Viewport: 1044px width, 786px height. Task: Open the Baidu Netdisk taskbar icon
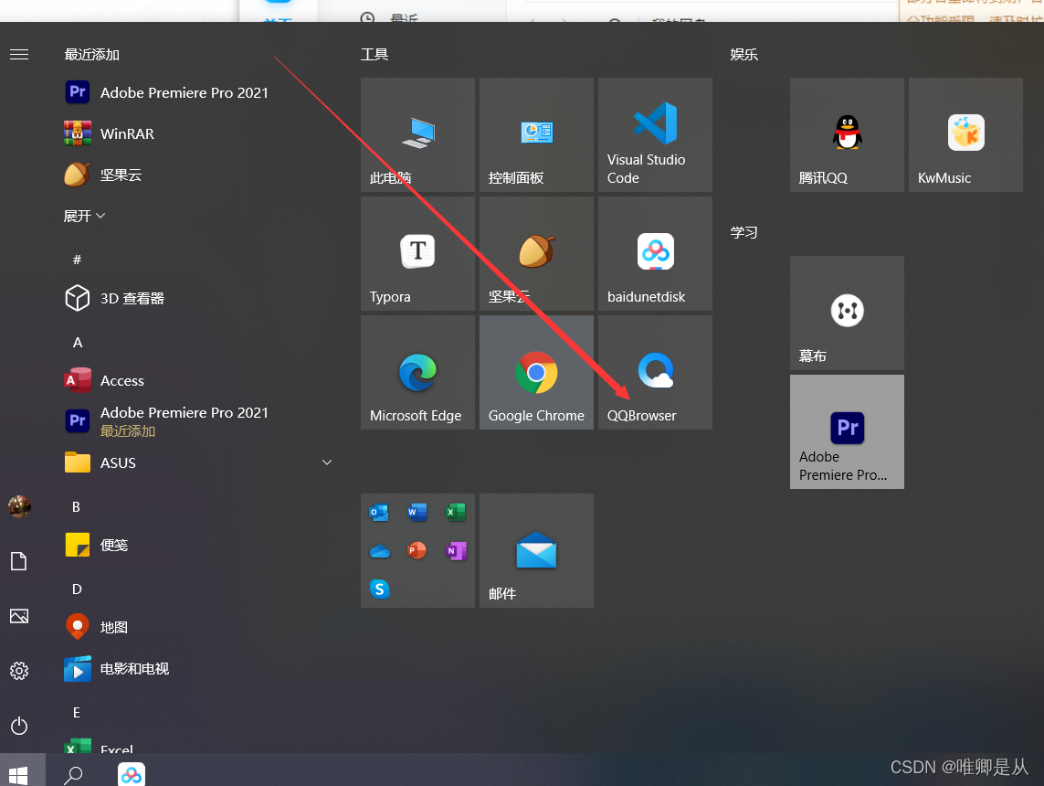click(x=132, y=775)
